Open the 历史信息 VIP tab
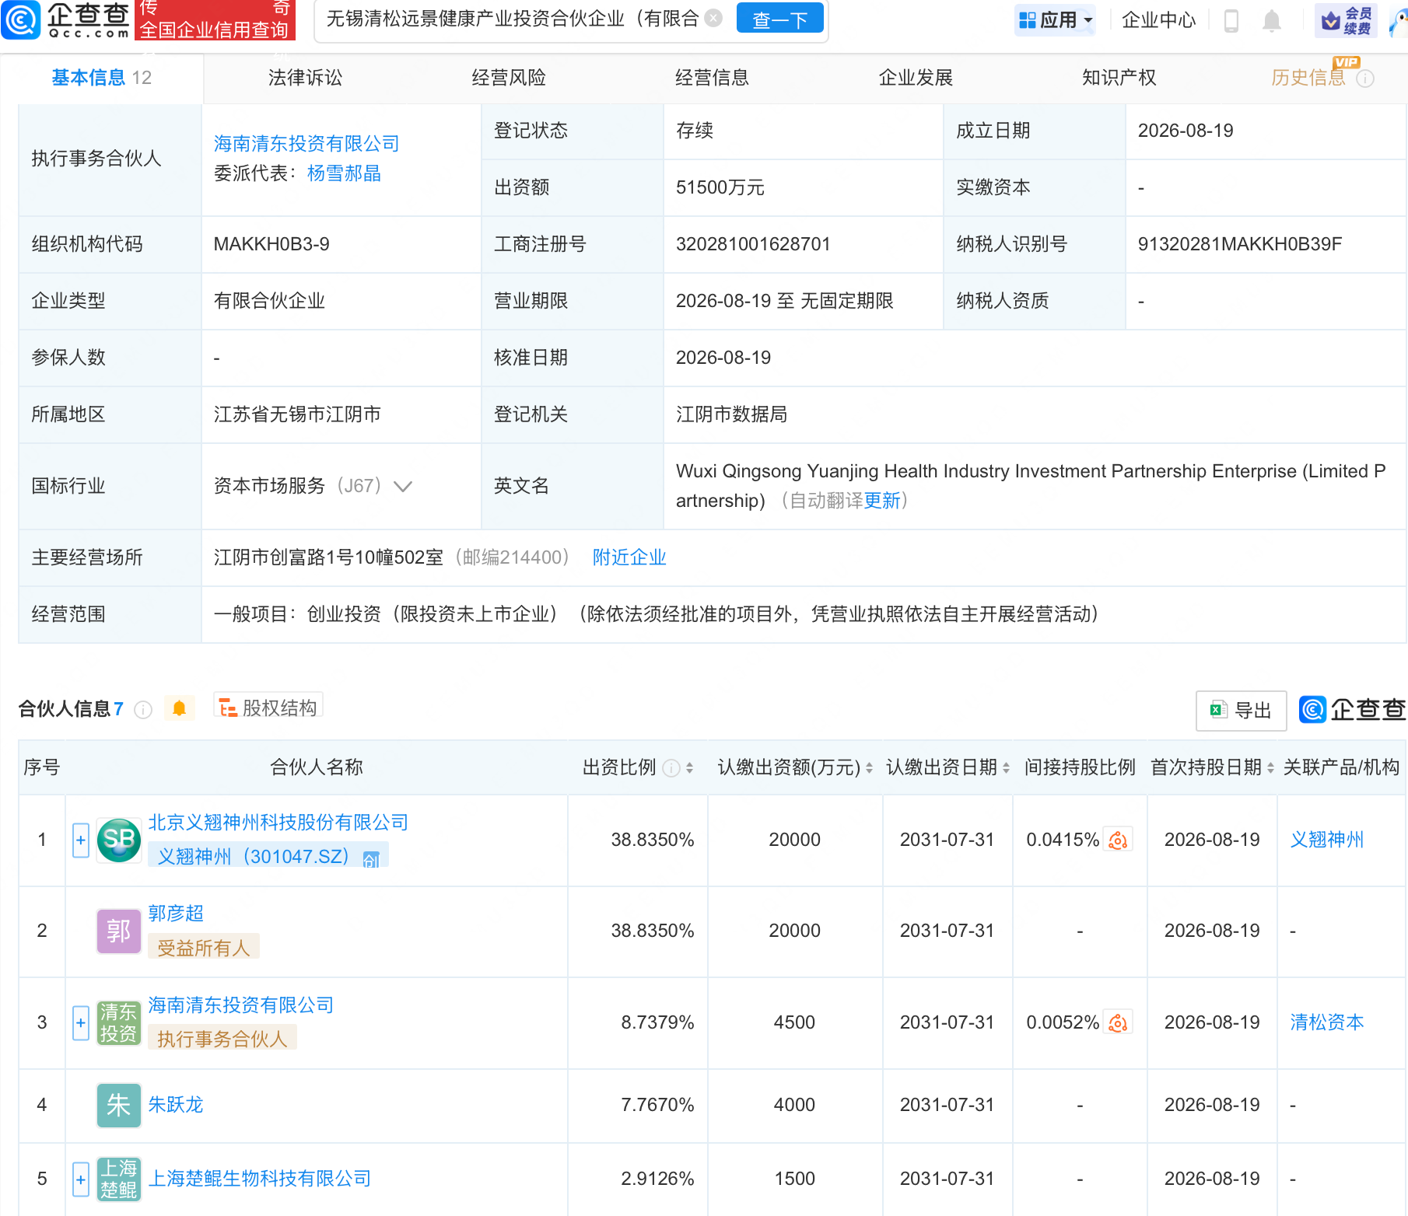The width and height of the screenshot is (1408, 1216). pos(1308,78)
